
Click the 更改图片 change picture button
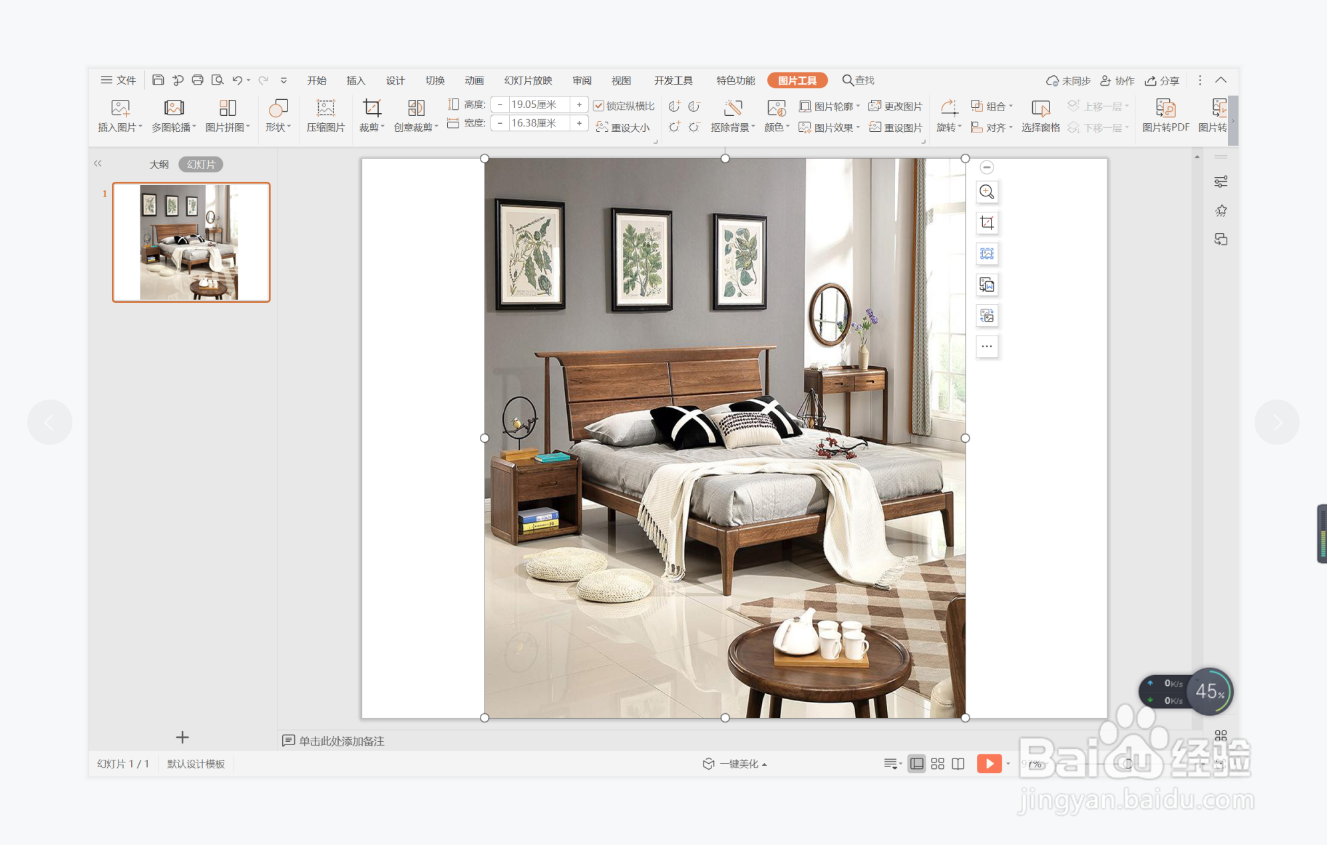[x=896, y=106]
